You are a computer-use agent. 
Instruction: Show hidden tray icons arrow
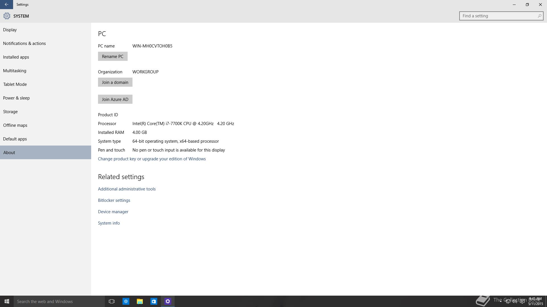tap(500, 301)
